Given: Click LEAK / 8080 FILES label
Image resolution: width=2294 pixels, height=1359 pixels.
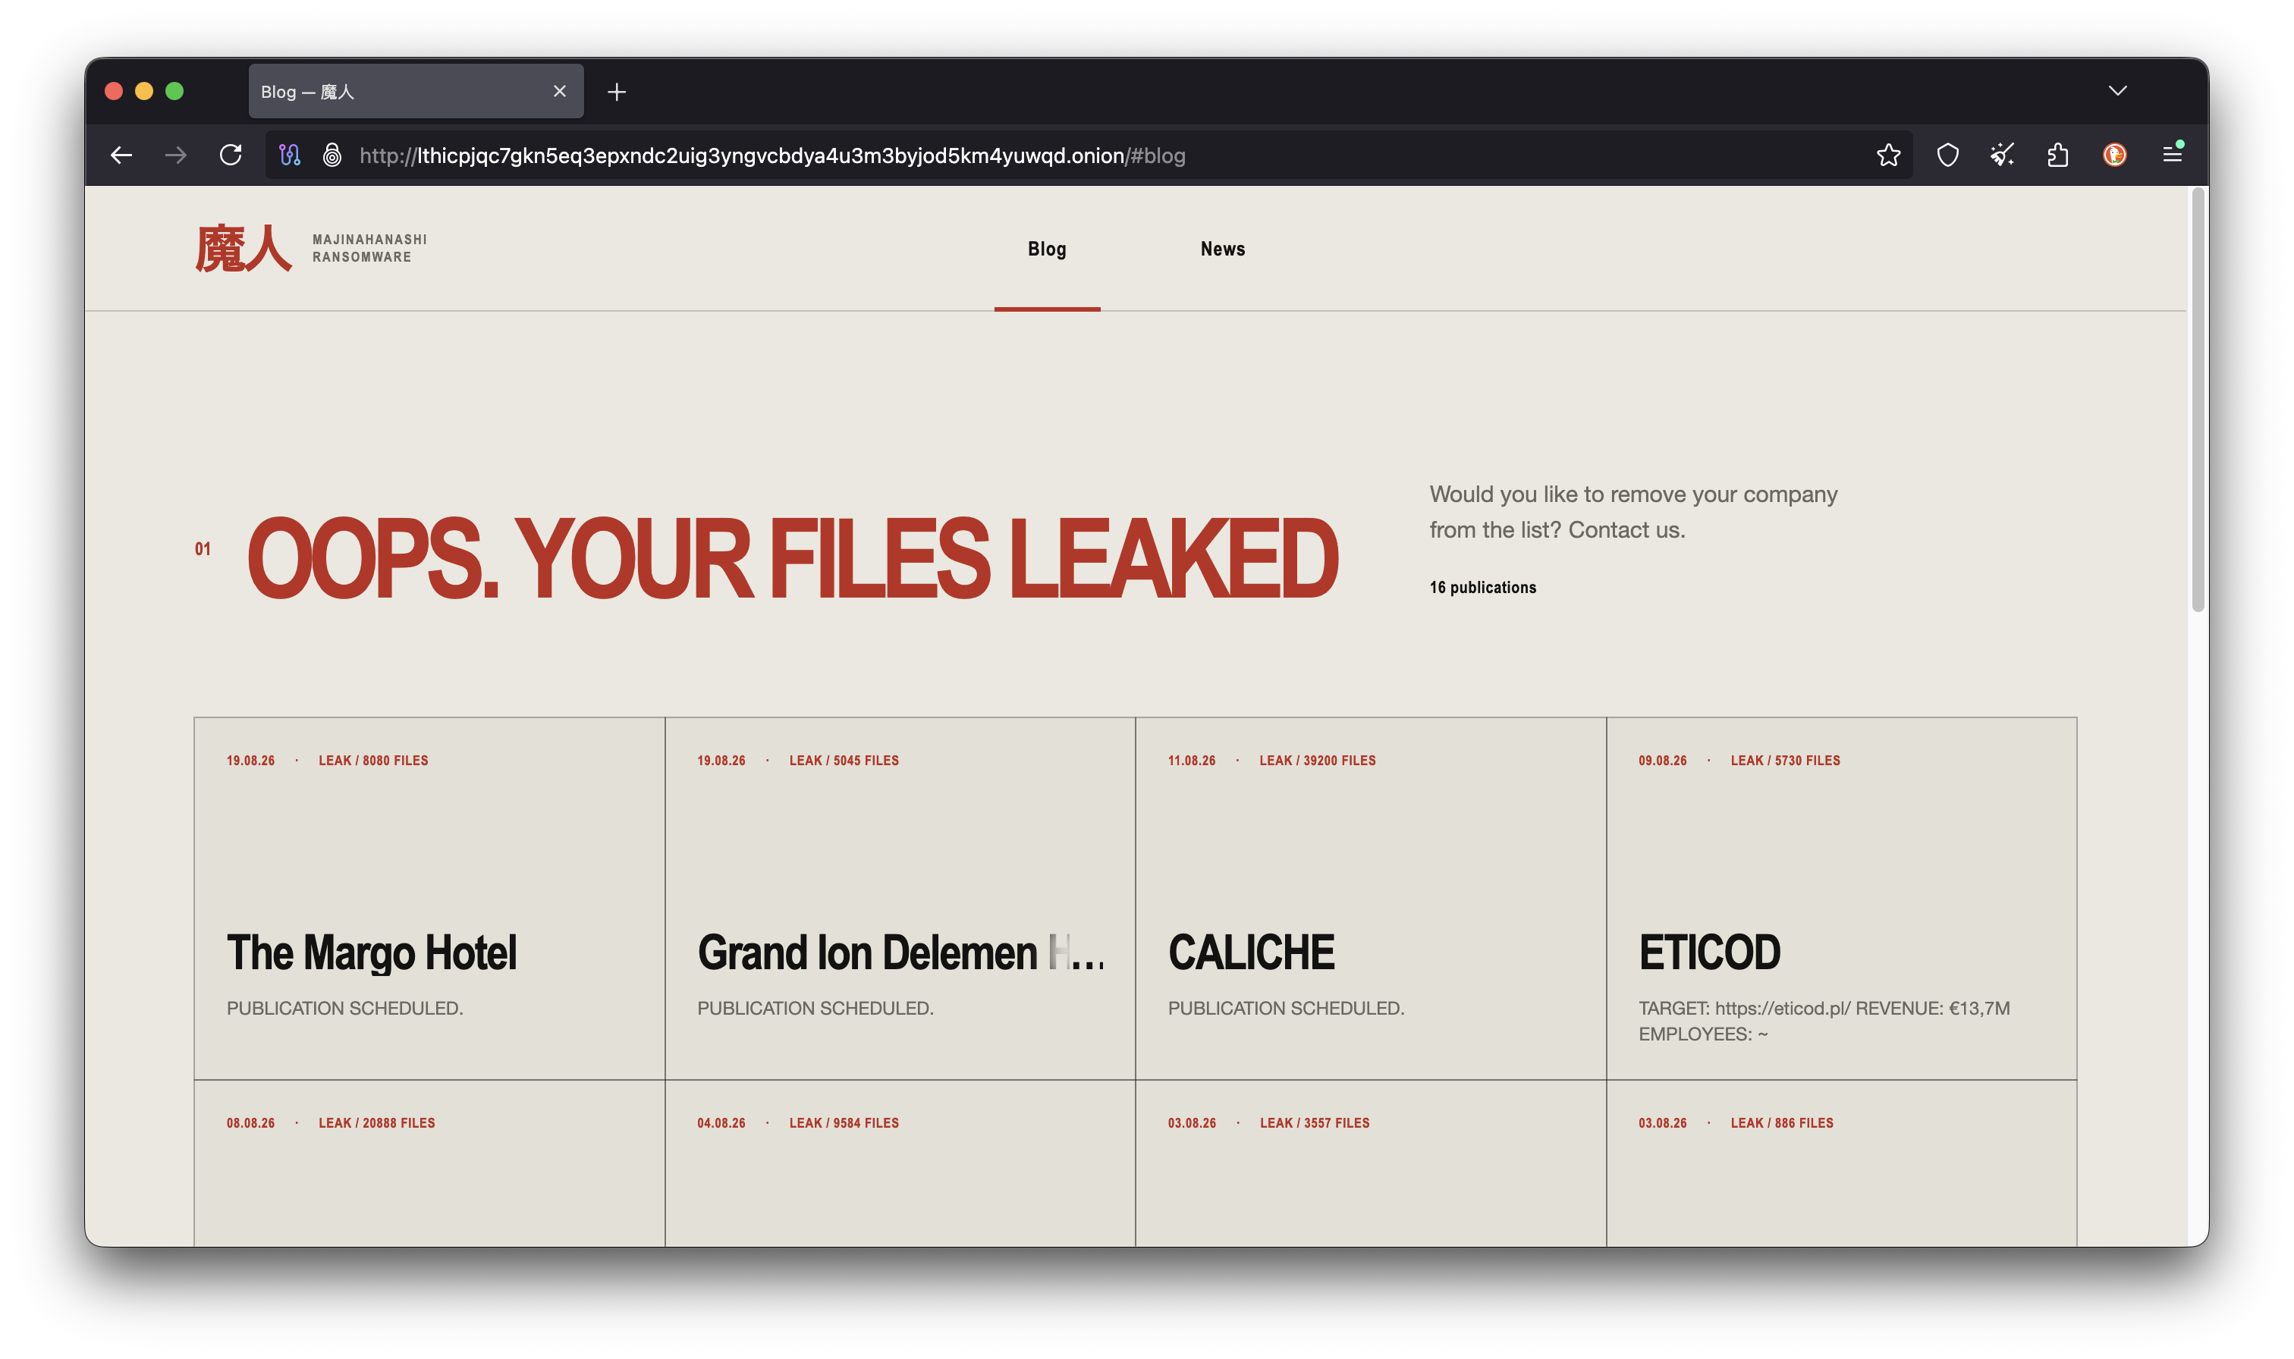Looking at the screenshot, I should tap(374, 761).
